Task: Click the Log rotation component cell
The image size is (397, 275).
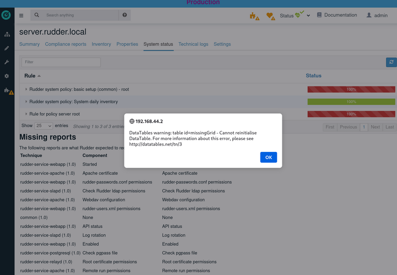Action: tap(94, 235)
